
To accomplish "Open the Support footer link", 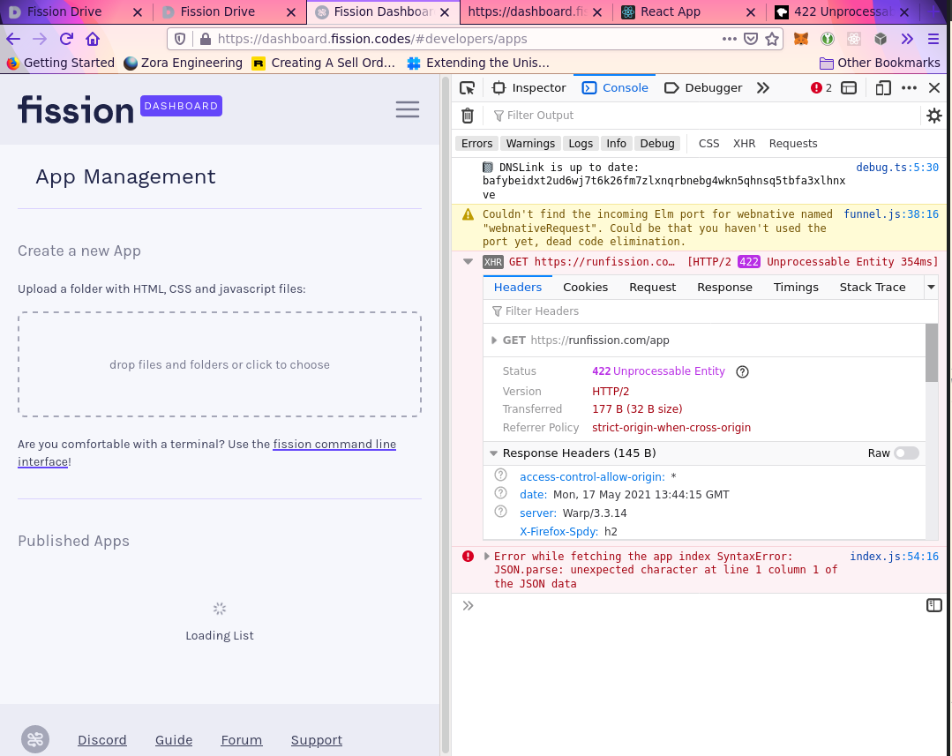I will [x=317, y=739].
